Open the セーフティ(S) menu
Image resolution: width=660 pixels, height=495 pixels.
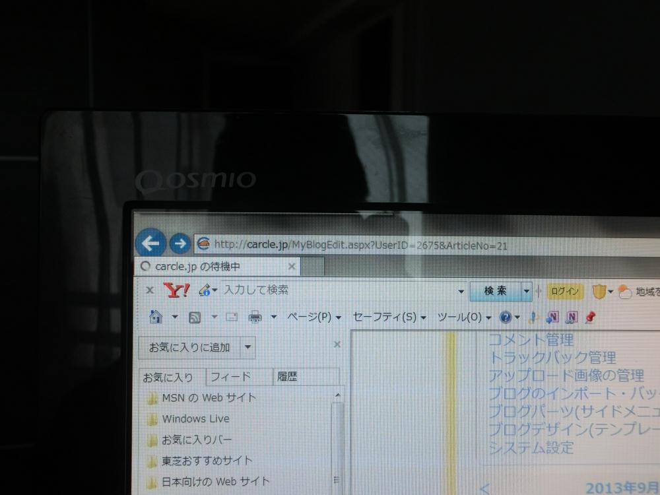tap(389, 317)
